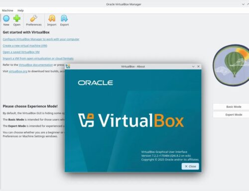Visit the virtualbox.org link
Viewport: 249px width, 191px height.
[18, 71]
